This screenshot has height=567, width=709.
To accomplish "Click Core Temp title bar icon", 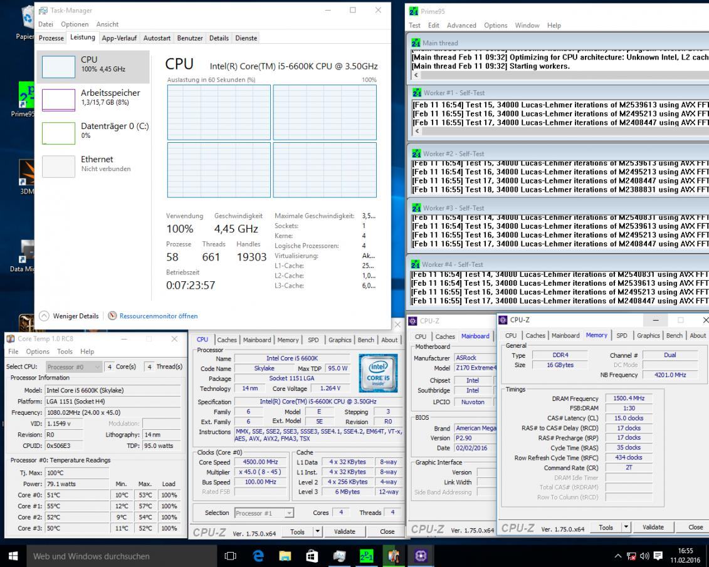I will [10, 339].
